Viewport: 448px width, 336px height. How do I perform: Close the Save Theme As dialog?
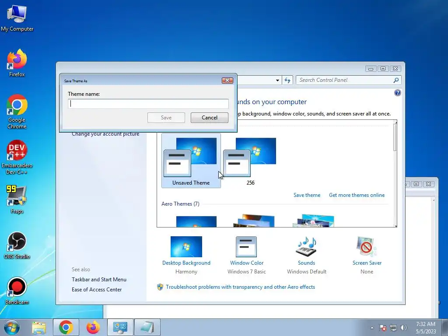(227, 80)
